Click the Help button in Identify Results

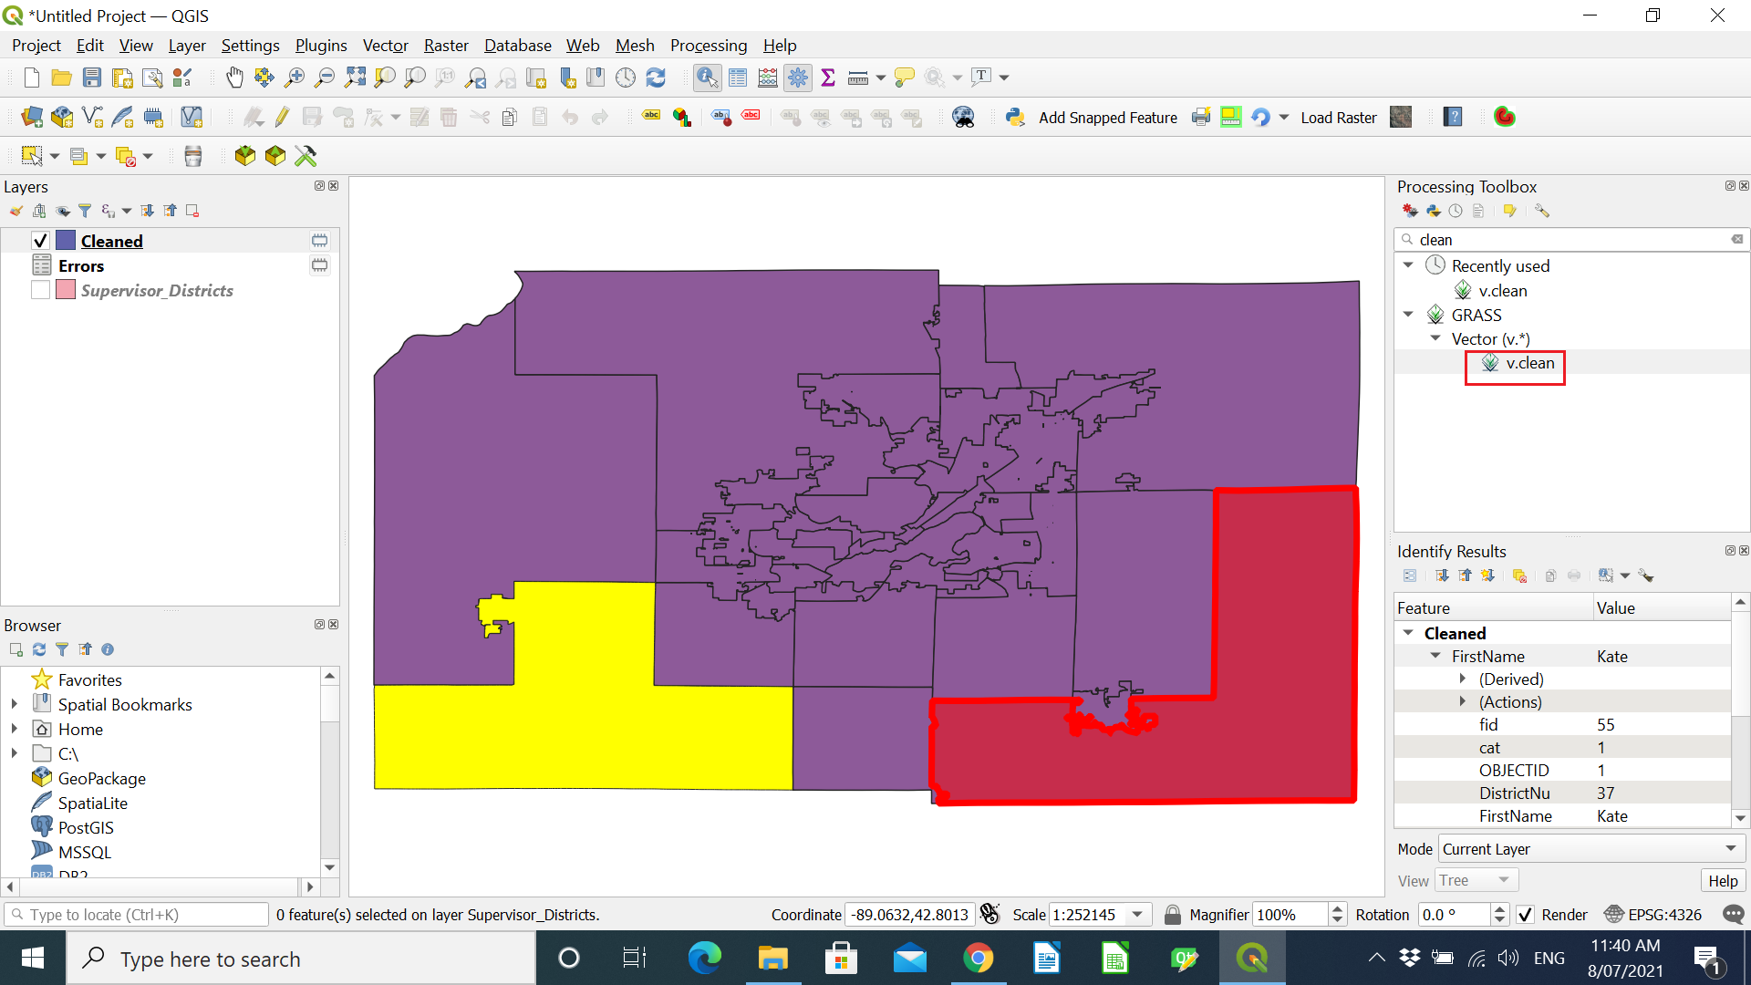click(x=1723, y=880)
